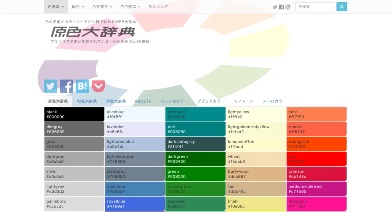
Task: Switch to the パステルカラー tab
Action: click(x=174, y=101)
